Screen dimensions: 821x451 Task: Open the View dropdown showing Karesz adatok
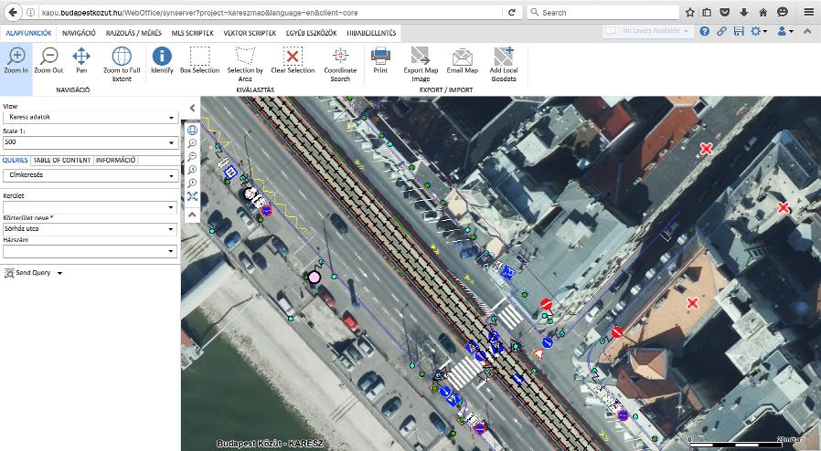91,117
